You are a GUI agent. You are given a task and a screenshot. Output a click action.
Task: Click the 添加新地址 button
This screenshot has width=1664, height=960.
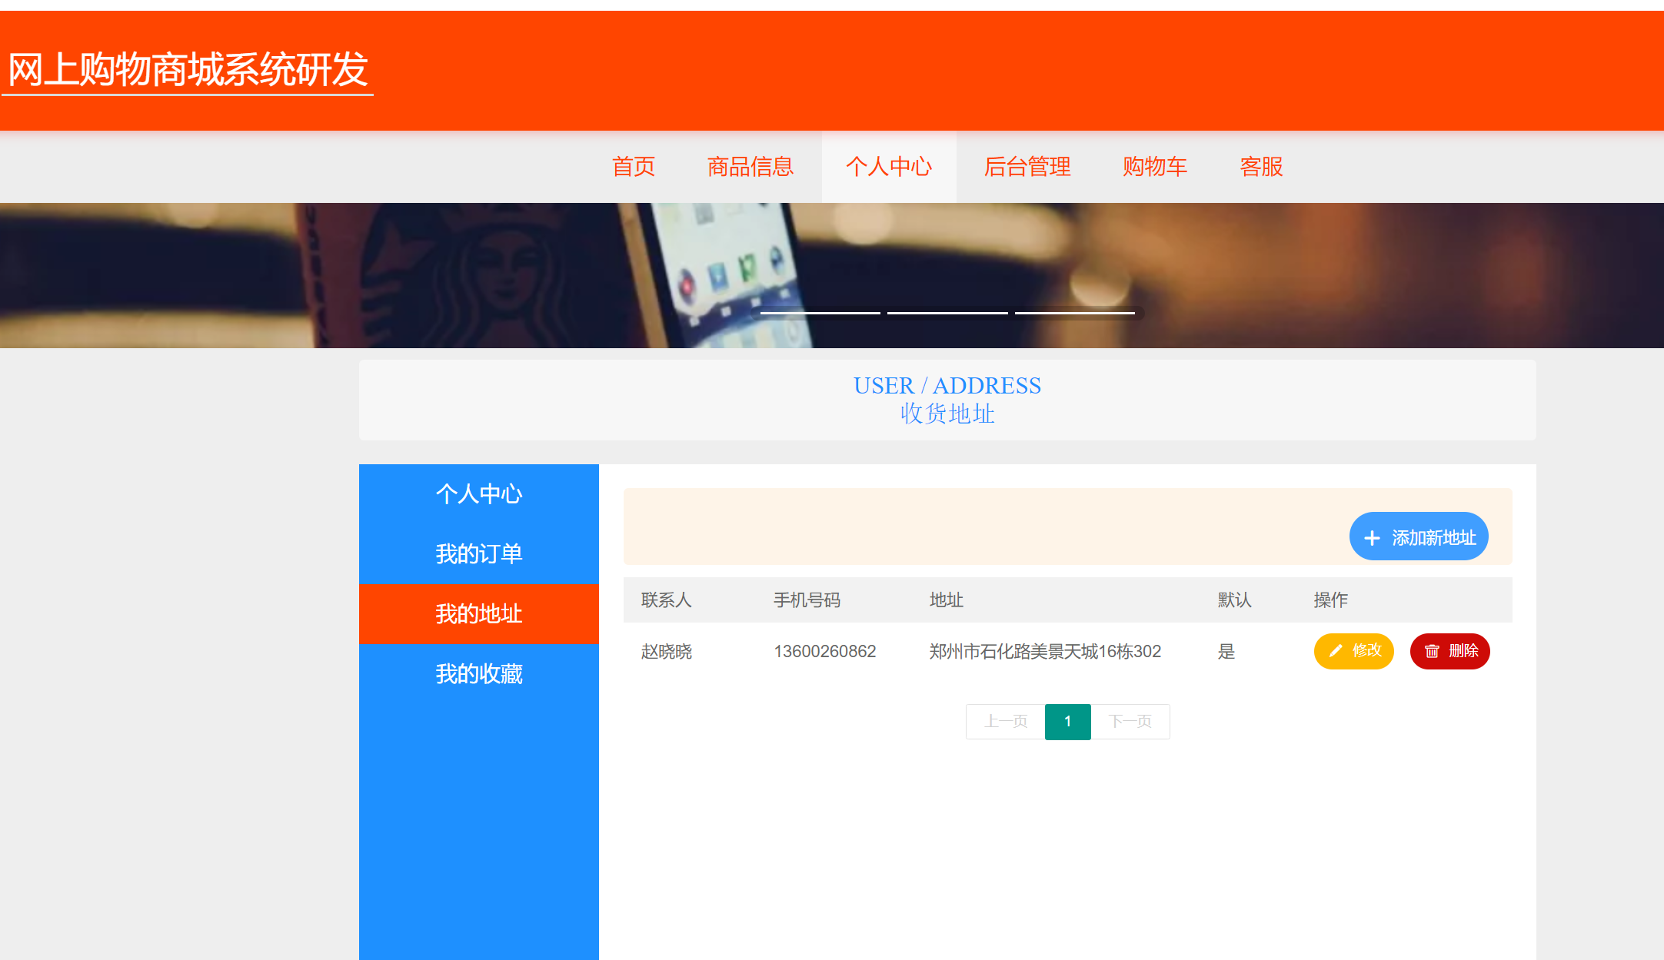point(1419,536)
